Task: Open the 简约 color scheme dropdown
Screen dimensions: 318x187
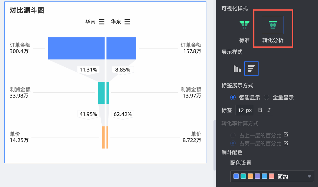Action: coord(309,176)
